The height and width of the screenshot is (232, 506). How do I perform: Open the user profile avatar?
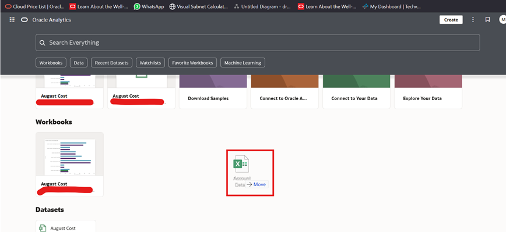(503, 20)
